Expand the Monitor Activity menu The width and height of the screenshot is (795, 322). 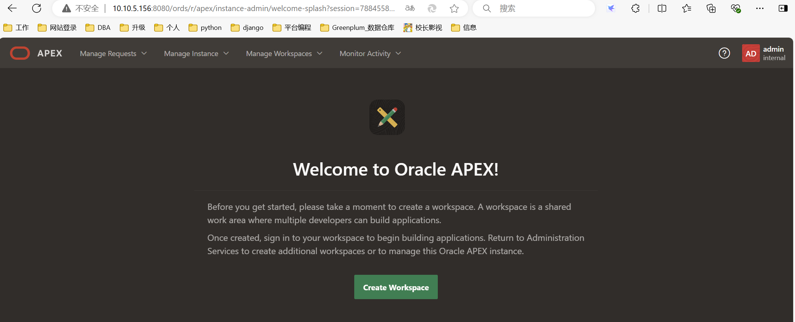click(370, 53)
